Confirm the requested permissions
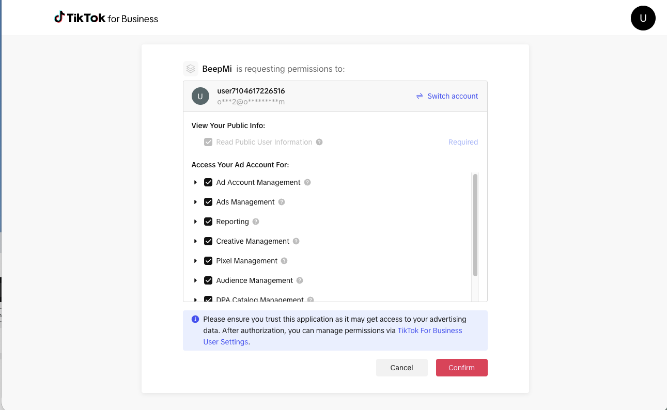667x410 pixels. tap(461, 368)
